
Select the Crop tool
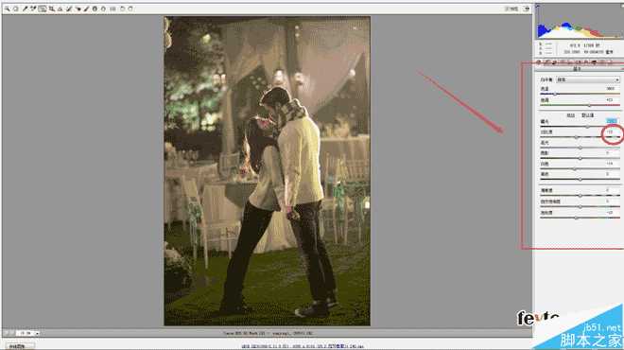(x=51, y=9)
